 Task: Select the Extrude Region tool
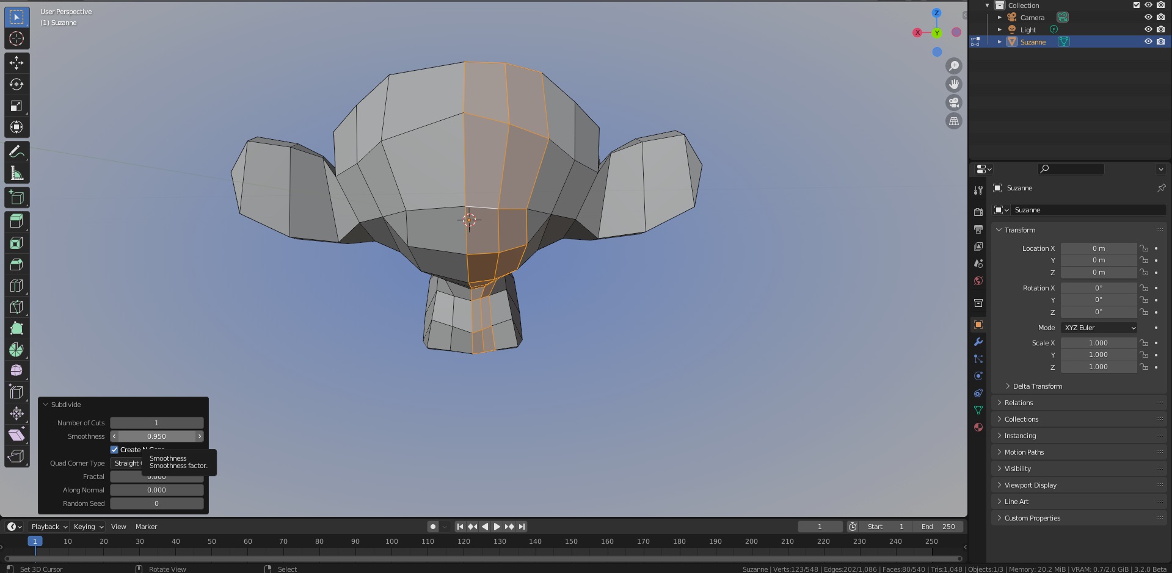tap(16, 222)
